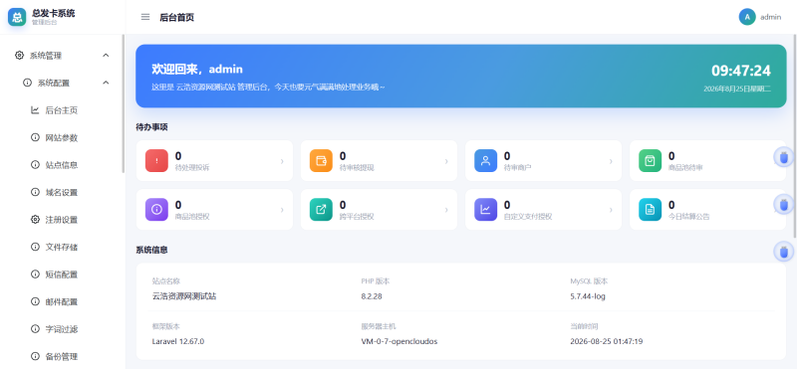Click the 待审核提现 label
Image resolution: width=797 pixels, height=369 pixels.
coord(357,167)
